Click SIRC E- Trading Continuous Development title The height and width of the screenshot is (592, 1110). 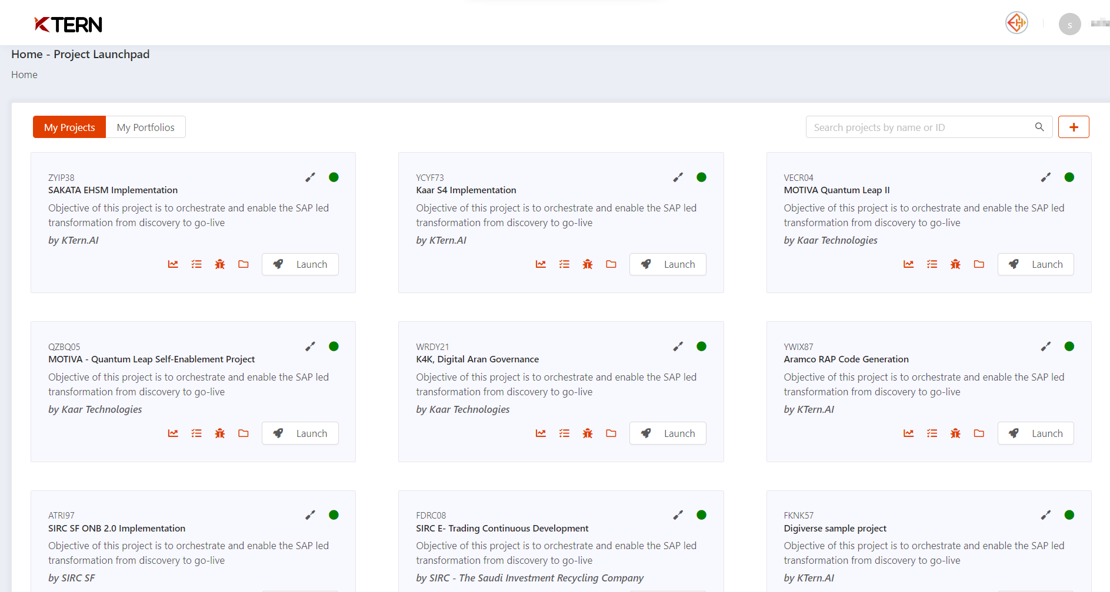tap(502, 528)
